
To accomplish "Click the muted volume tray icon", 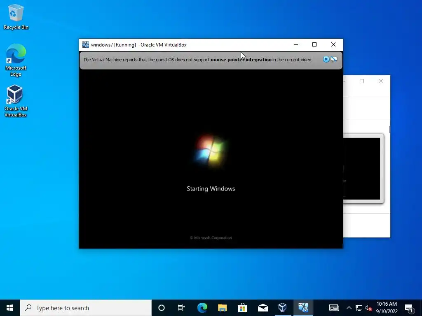I will 369,308.
